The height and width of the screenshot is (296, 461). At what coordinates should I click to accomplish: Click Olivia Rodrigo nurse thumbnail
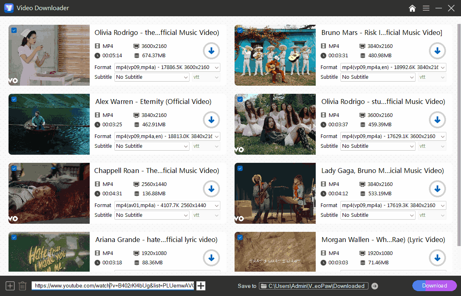coord(49,55)
